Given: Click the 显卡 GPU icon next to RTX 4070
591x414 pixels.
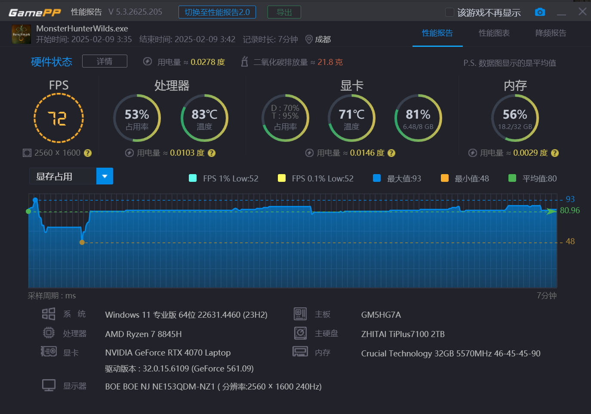Looking at the screenshot, I should click(x=49, y=352).
